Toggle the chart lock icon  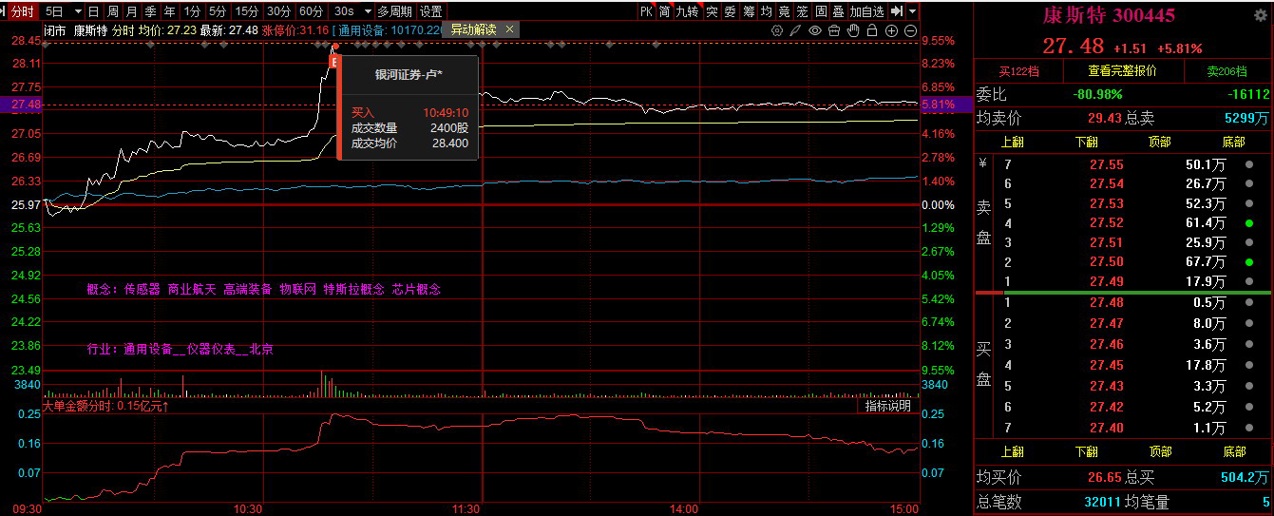[872, 30]
